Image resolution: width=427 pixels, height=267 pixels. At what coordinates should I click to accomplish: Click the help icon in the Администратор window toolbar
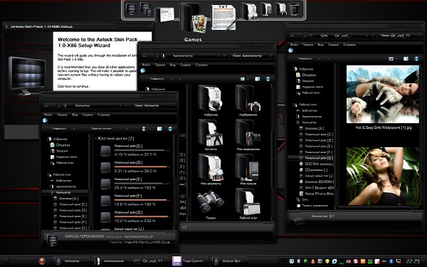(x=268, y=79)
